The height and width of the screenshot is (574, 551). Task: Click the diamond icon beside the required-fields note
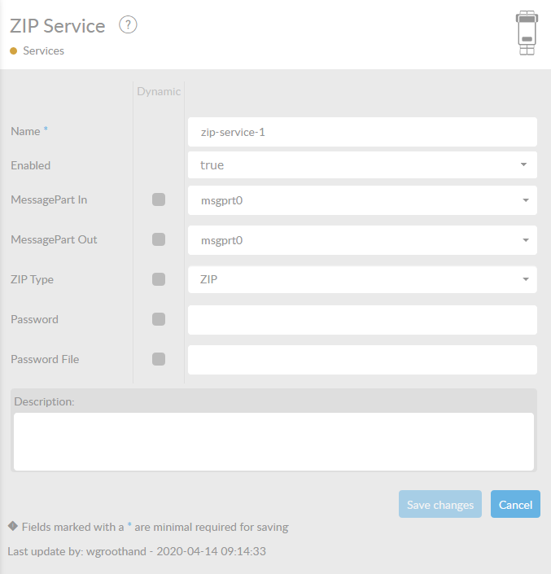12,526
